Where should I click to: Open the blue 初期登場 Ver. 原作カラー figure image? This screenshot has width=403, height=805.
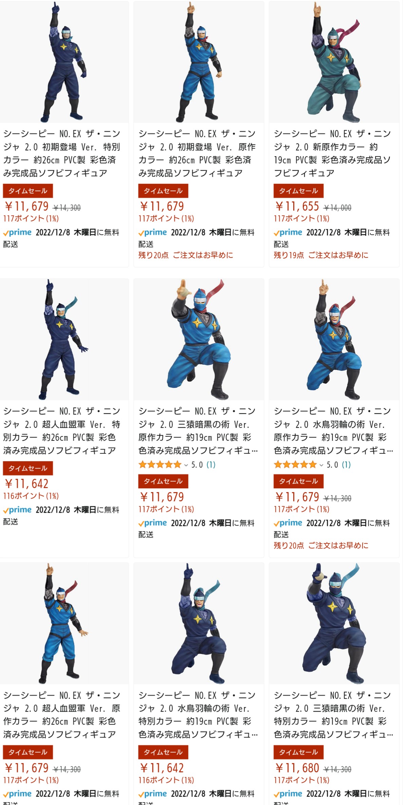point(199,62)
